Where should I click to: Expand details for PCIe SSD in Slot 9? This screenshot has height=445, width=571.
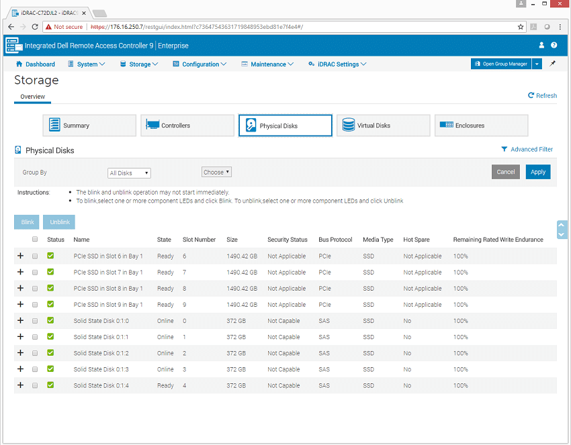pyautogui.click(x=20, y=304)
